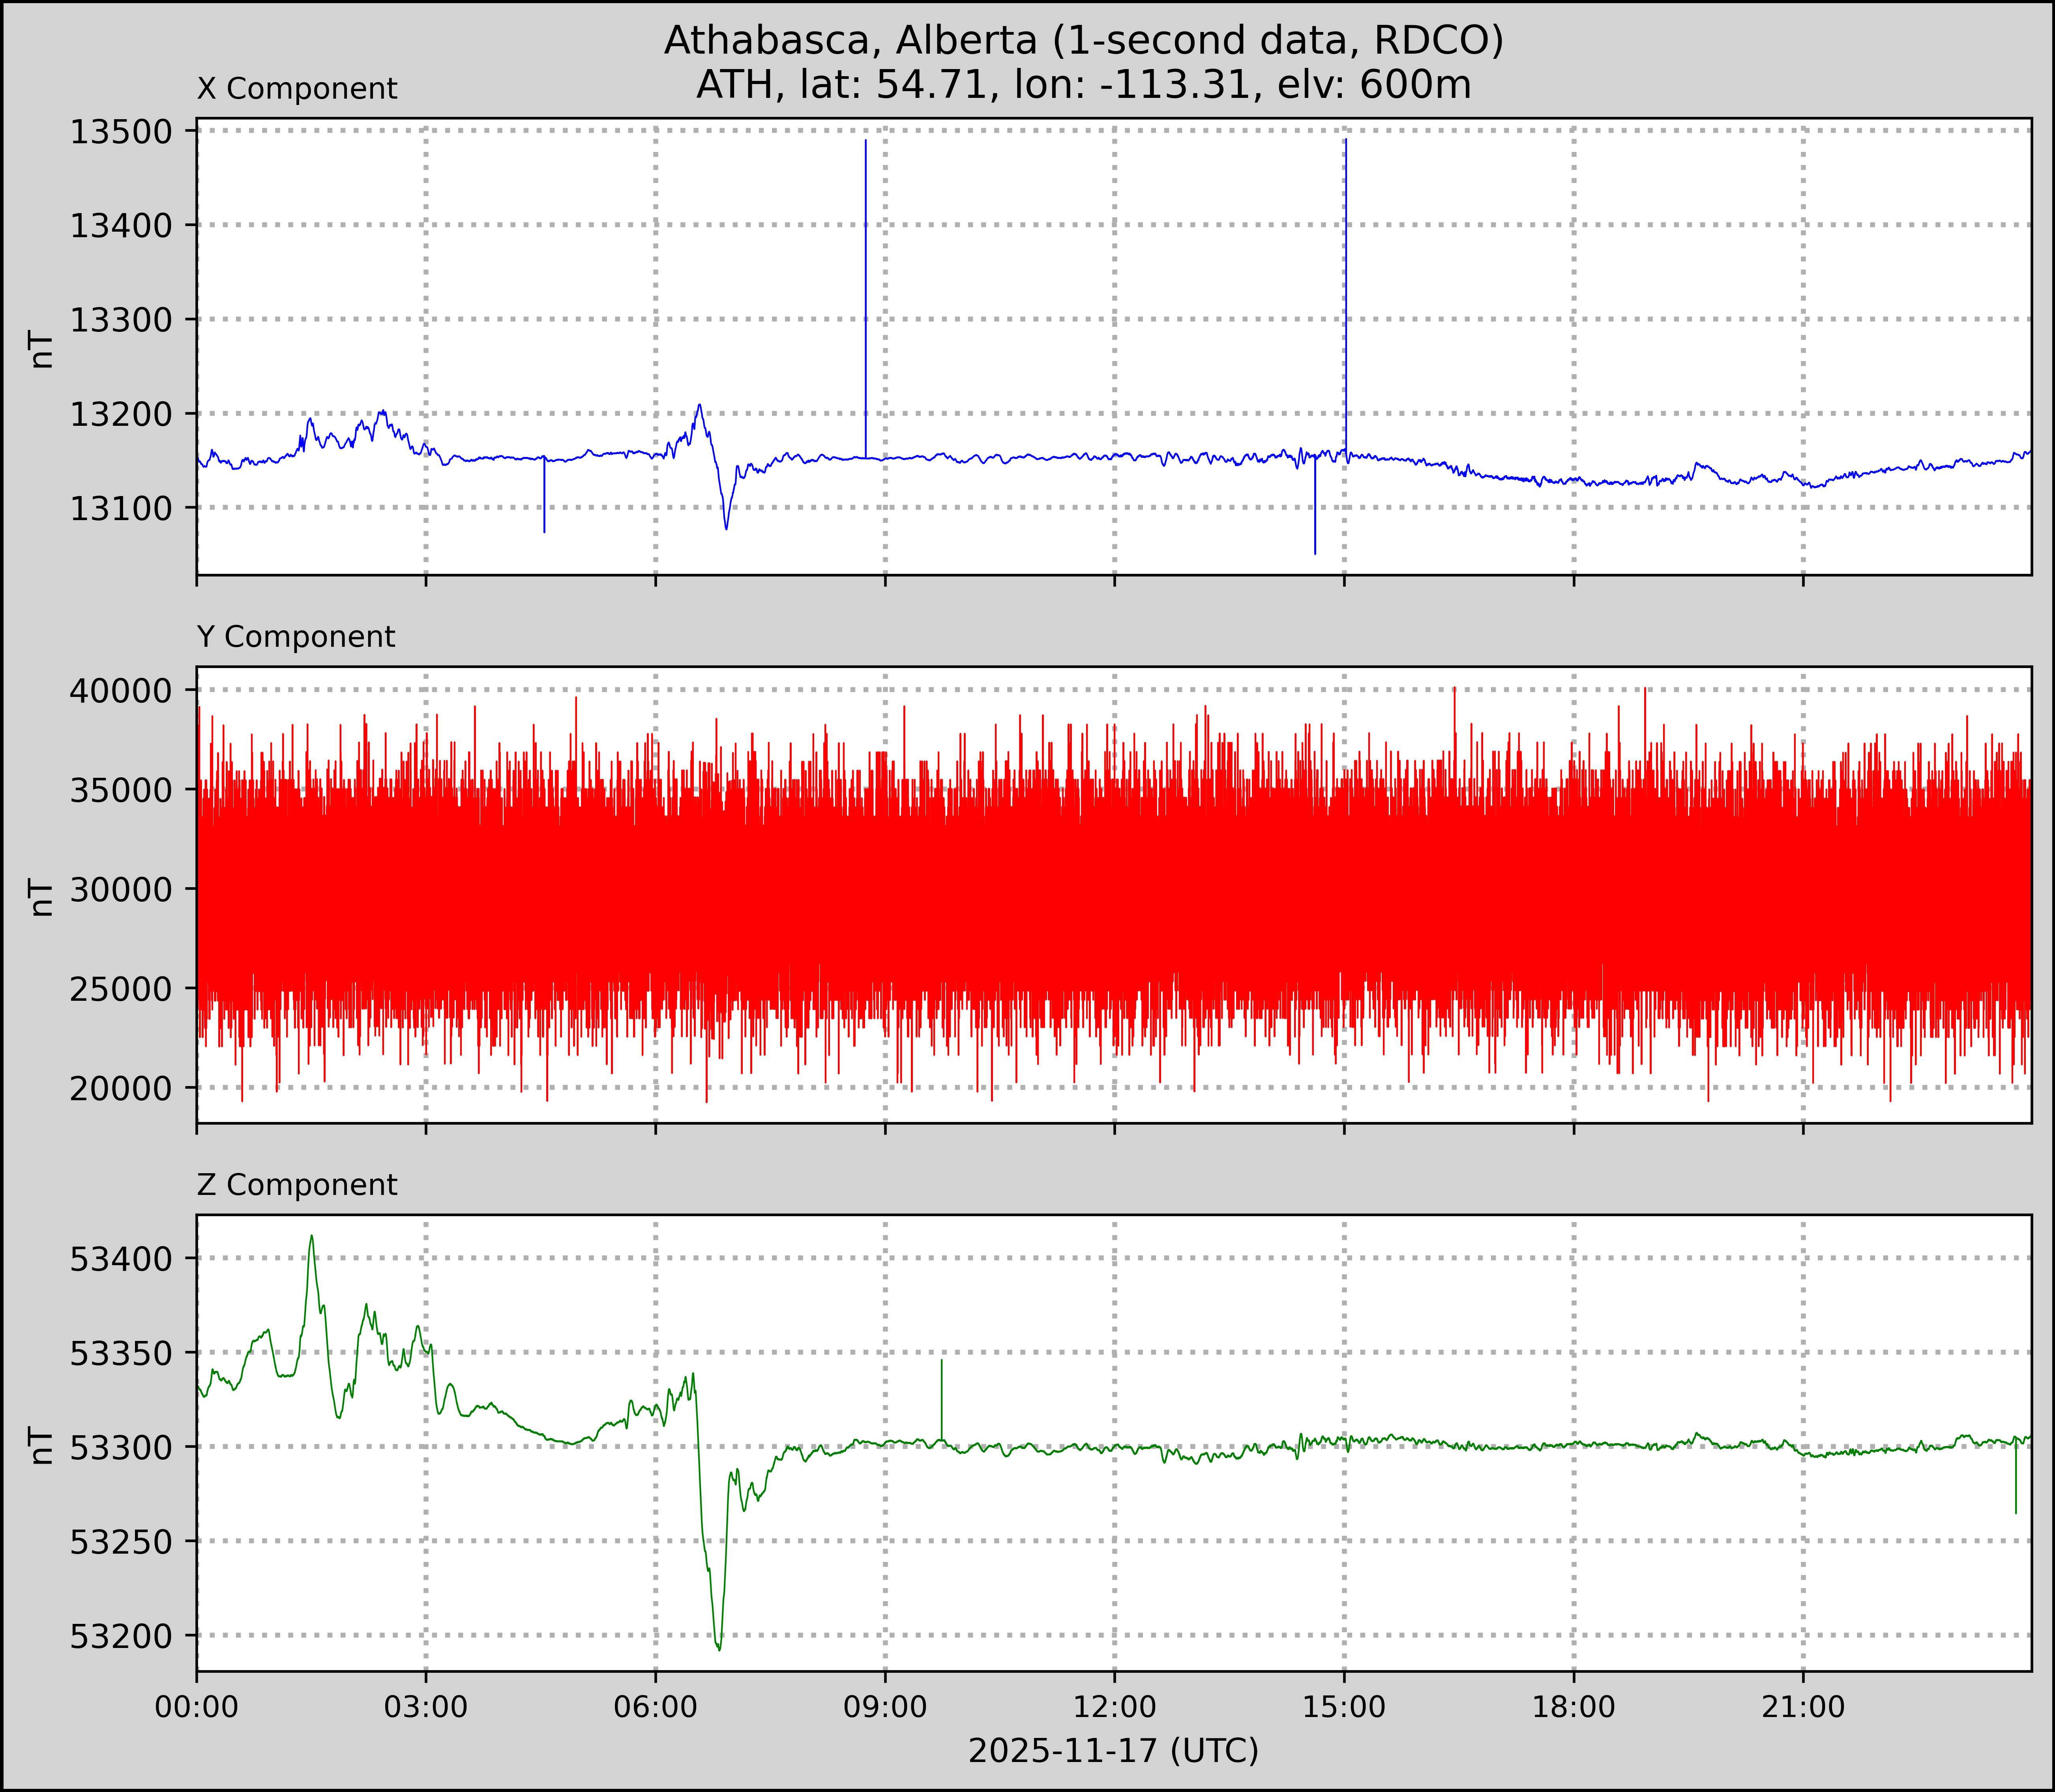Image resolution: width=2055 pixels, height=1792 pixels.
Task: Click the Z component peak near 01:30
Action: tap(312, 1238)
